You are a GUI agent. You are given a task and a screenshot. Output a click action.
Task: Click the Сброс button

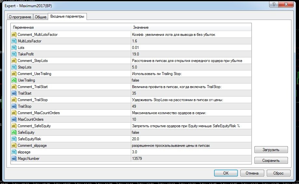279,173
